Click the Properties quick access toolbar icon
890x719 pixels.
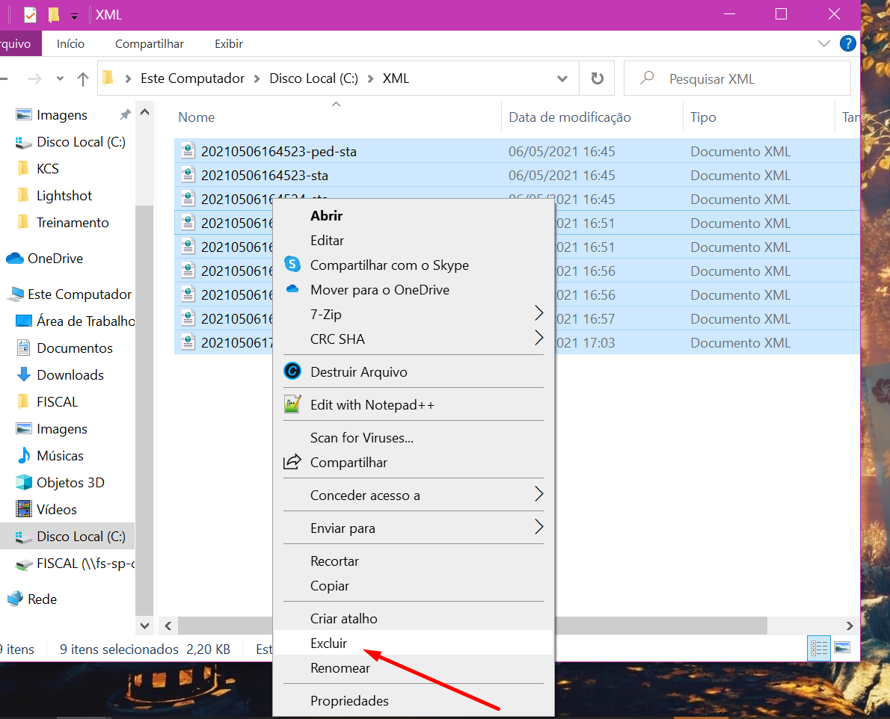[x=30, y=14]
